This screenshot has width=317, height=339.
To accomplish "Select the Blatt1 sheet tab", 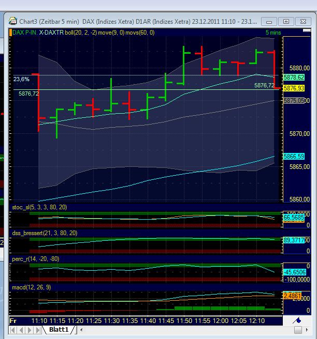I will [59, 330].
